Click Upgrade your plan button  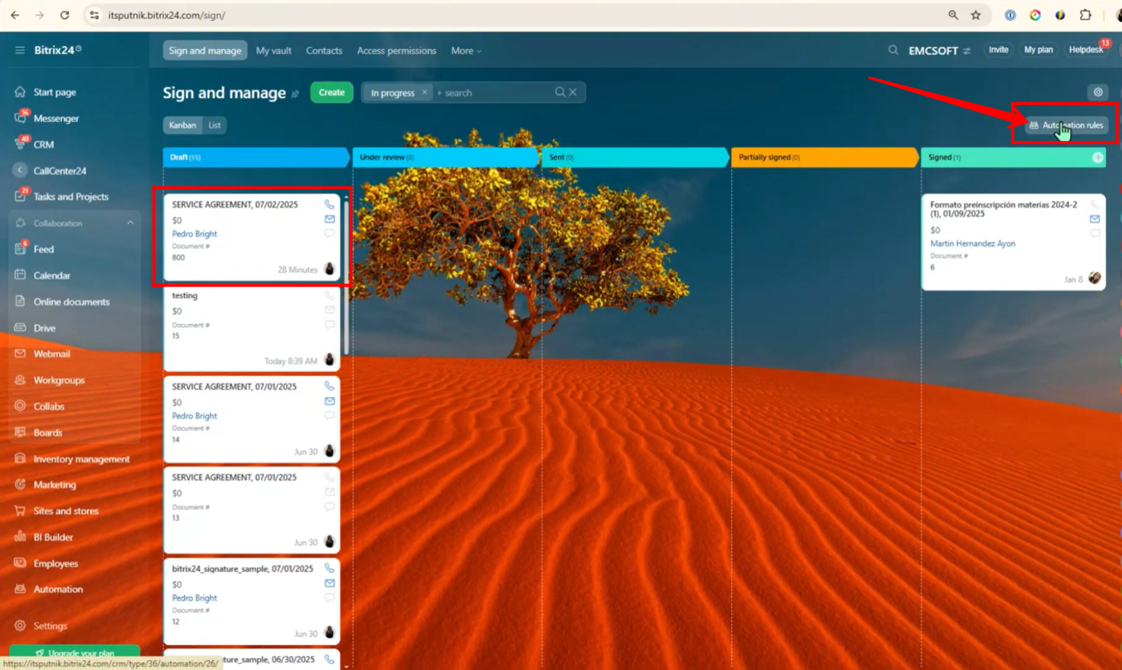(75, 653)
